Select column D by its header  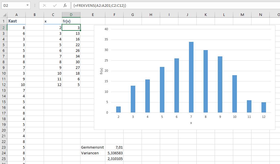tap(71, 15)
